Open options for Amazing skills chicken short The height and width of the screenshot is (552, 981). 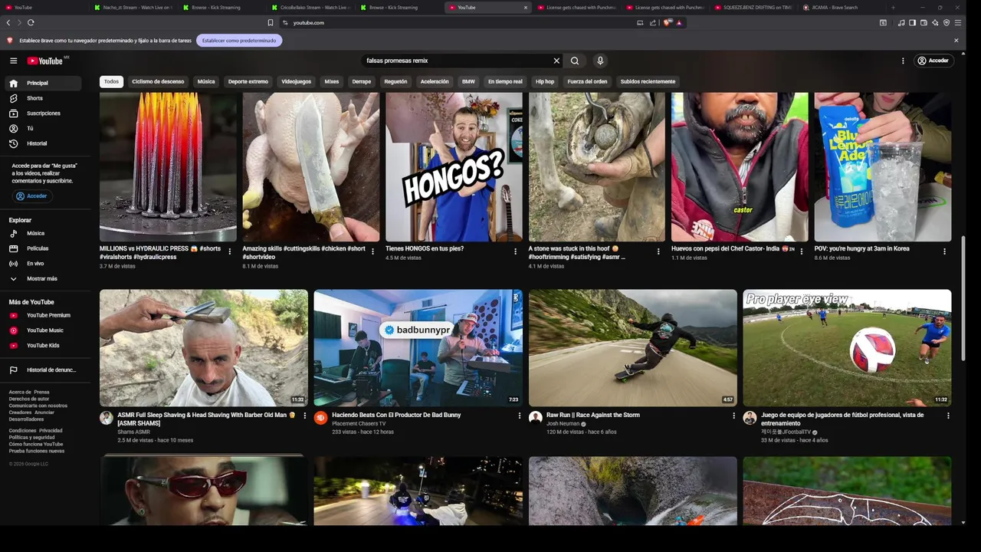[x=372, y=251]
